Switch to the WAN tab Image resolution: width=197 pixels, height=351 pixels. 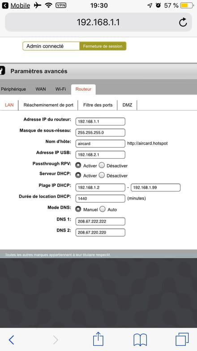[x=41, y=89]
